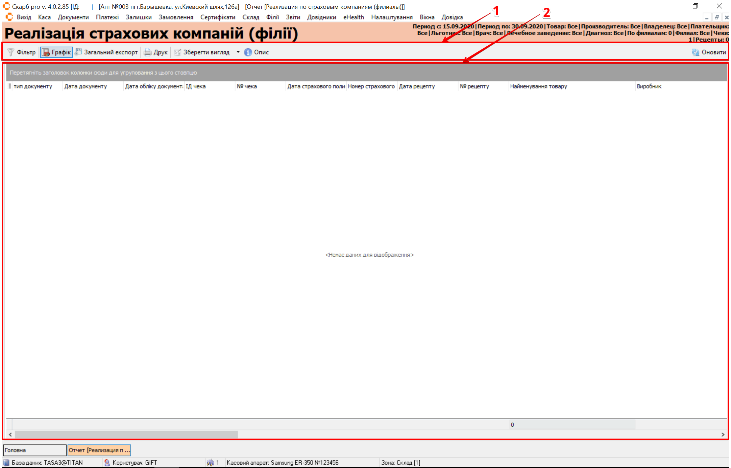The image size is (731, 468).
Task: Click the horizontal scrollbar thumb
Action: (x=126, y=435)
